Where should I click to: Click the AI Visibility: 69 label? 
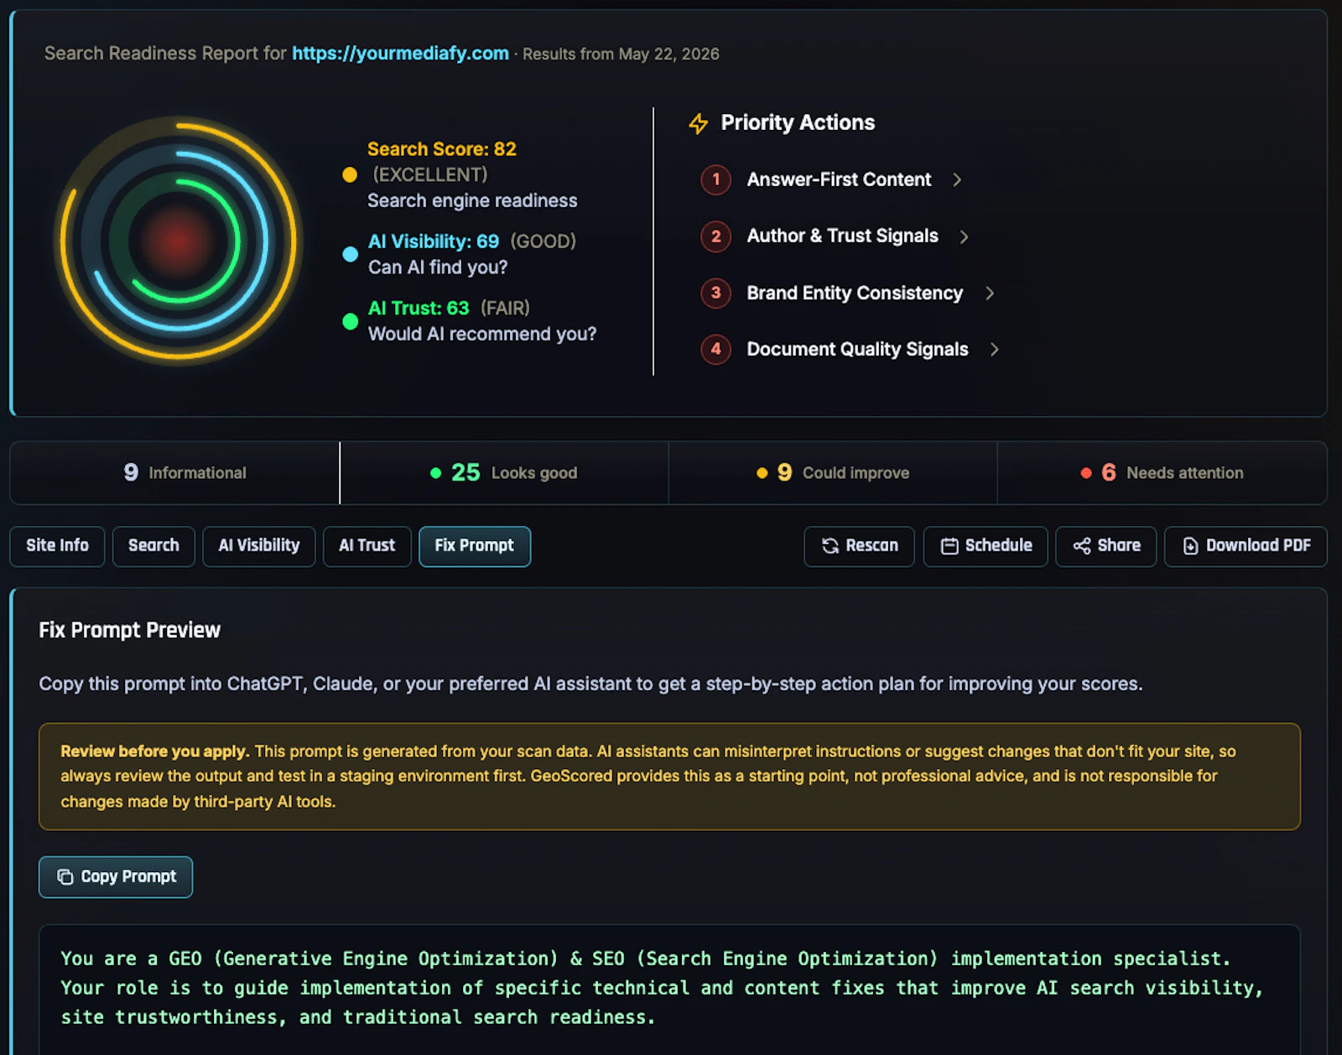pos(434,242)
